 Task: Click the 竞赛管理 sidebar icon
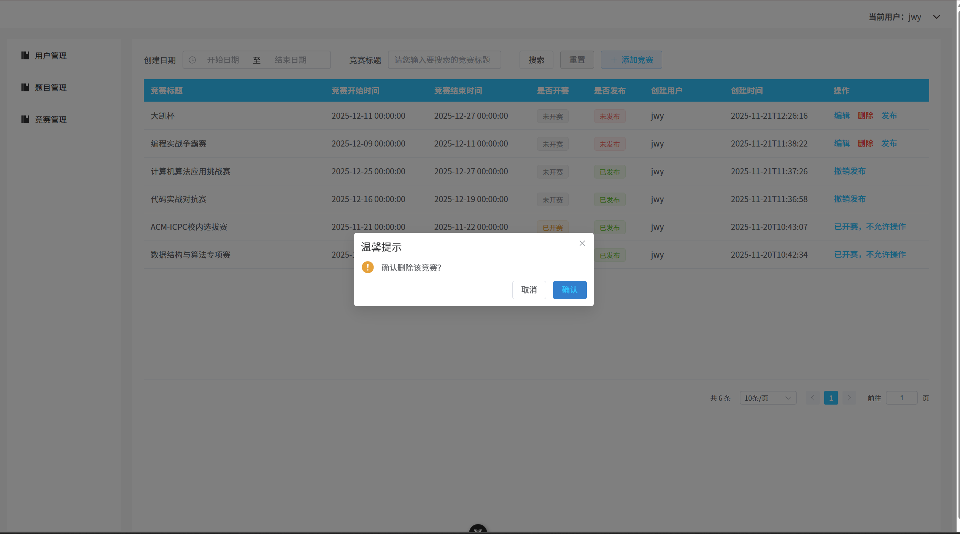(x=25, y=120)
